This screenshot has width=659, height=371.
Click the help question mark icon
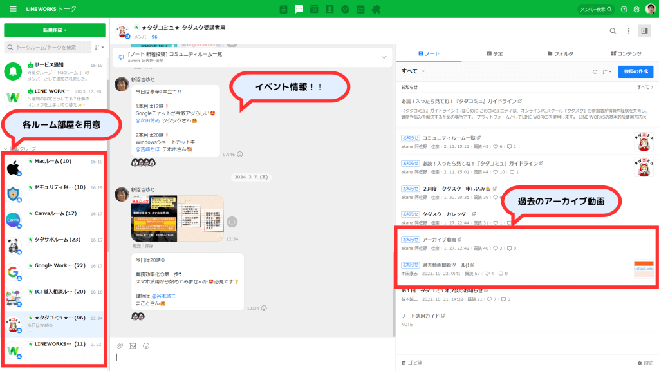point(624,9)
